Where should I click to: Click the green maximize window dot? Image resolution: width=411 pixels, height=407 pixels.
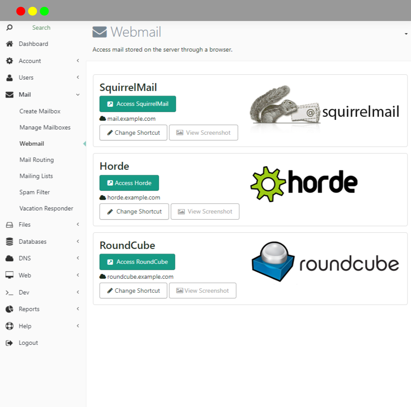point(44,11)
